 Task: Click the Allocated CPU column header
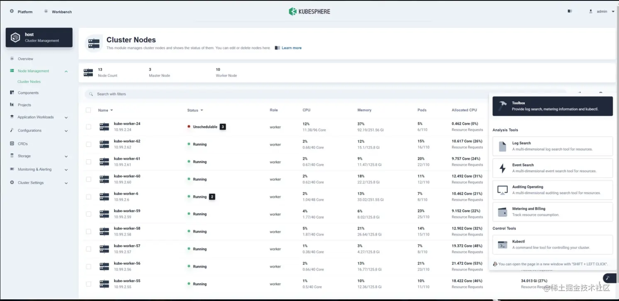click(464, 110)
